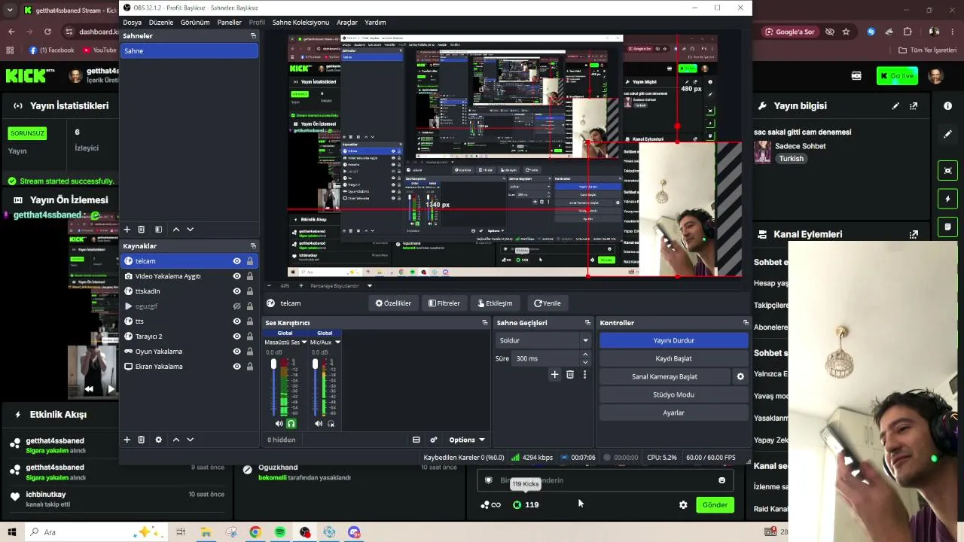Move source down in Kaynaklar list

tap(190, 440)
